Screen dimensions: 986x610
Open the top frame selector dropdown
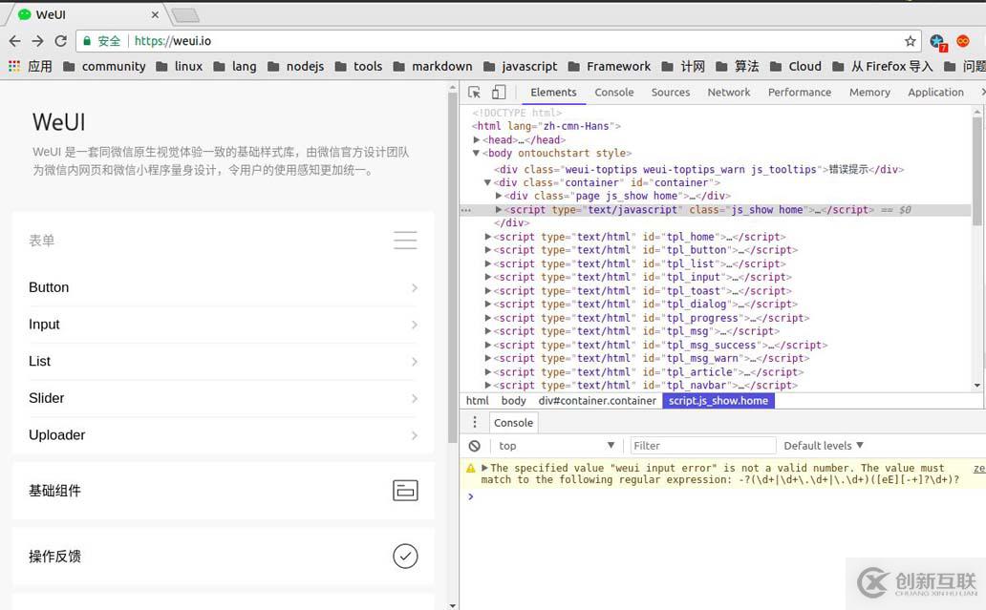point(556,446)
